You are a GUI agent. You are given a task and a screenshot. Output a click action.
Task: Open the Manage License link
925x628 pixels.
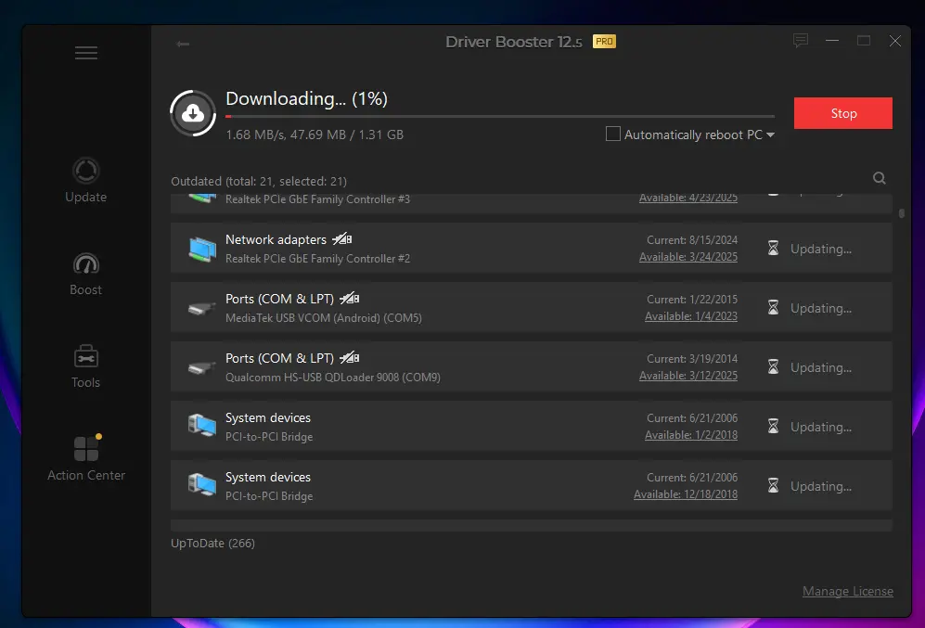[848, 592]
